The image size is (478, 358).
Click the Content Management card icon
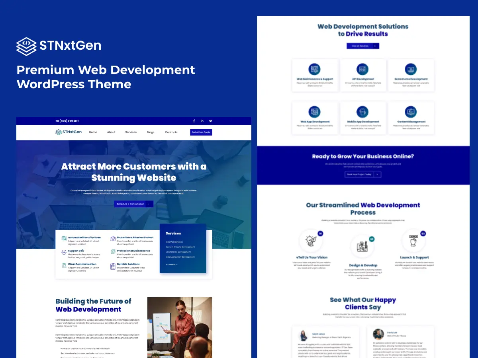[x=411, y=112]
